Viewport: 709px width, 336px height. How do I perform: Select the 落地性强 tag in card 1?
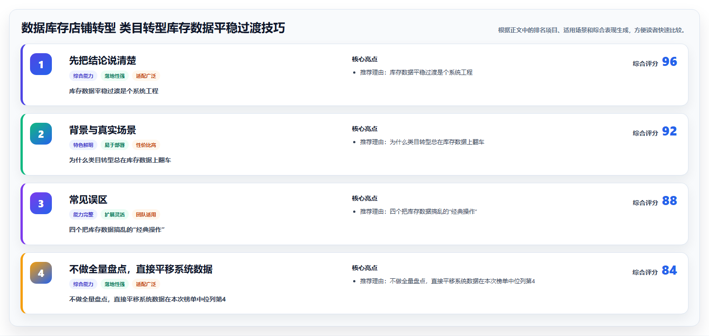[115, 76]
